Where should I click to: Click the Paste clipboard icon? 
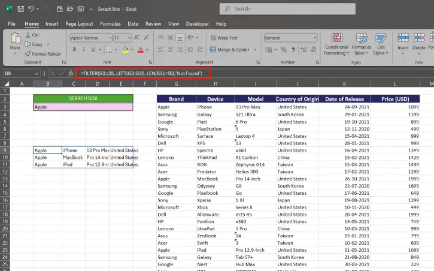(x=15, y=38)
